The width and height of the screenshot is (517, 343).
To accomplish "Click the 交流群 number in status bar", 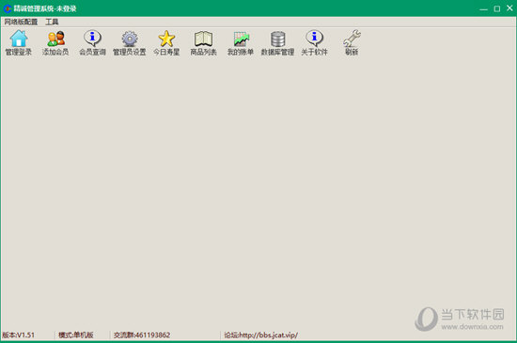I will tap(152, 335).
